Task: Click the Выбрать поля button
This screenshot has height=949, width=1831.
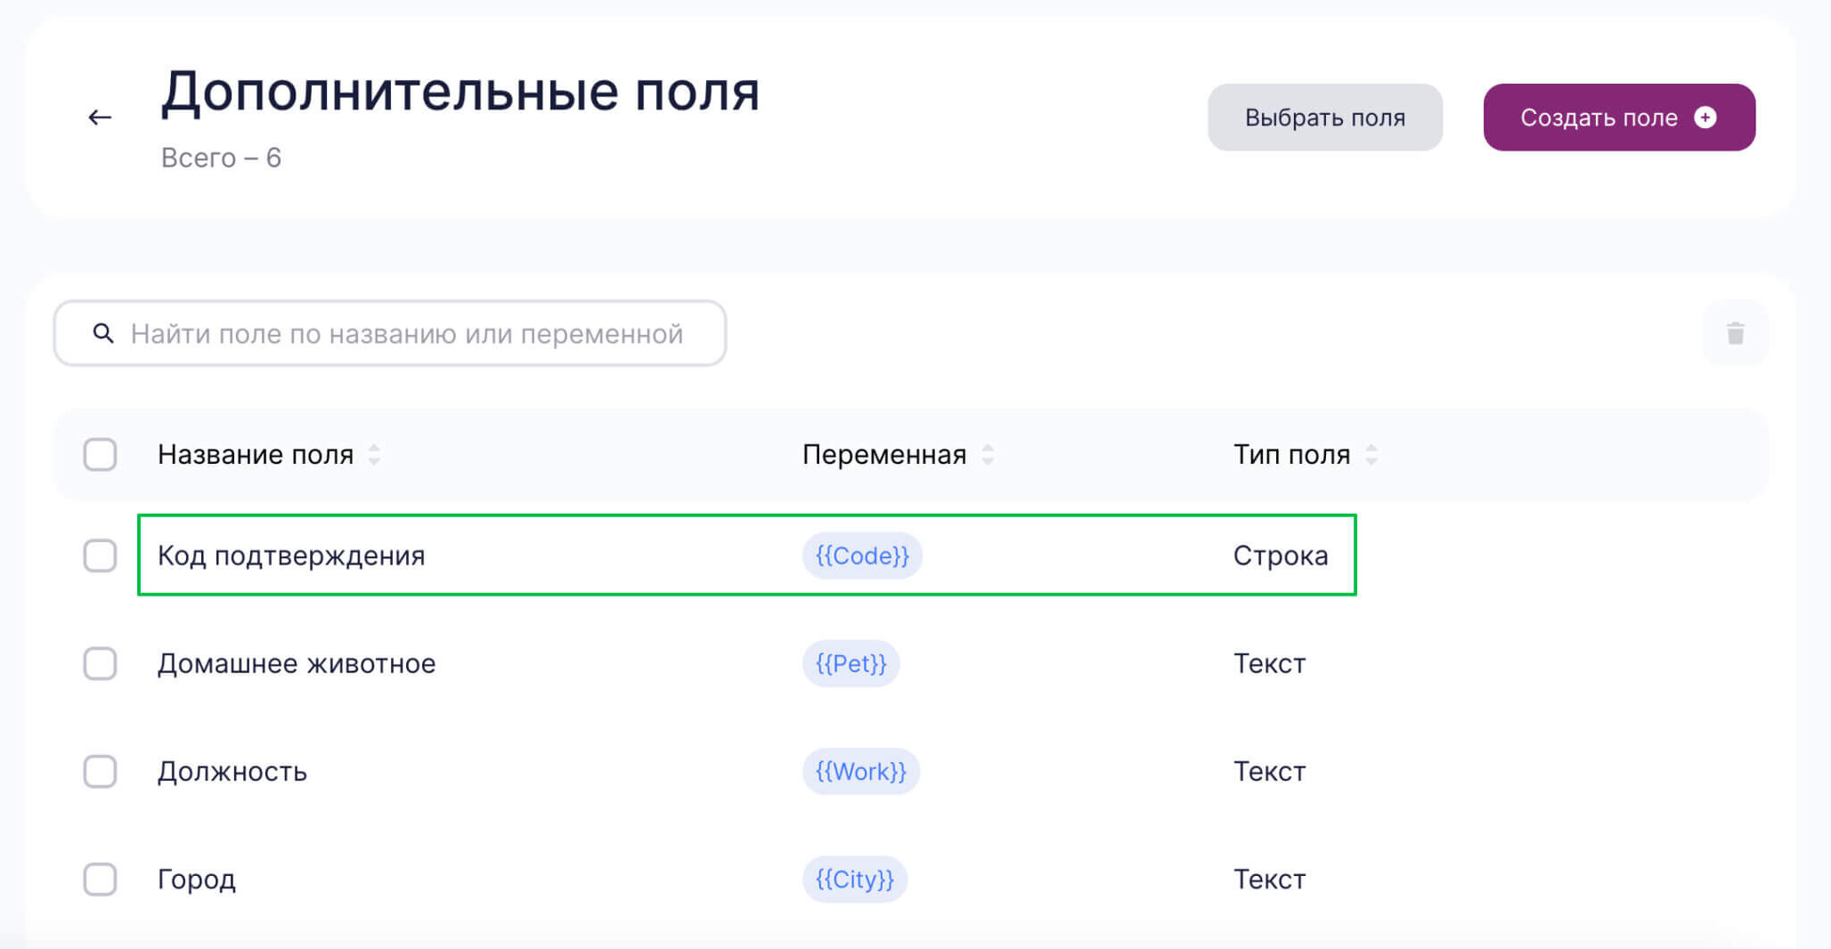Action: click(x=1324, y=118)
